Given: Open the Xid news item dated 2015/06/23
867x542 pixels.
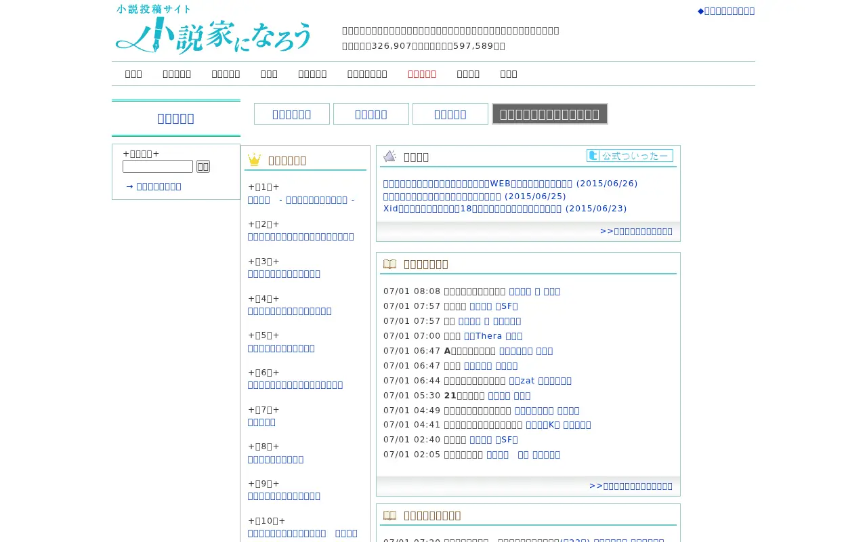Looking at the screenshot, I should click(x=505, y=209).
